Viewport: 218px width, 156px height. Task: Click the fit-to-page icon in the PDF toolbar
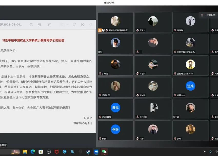(x=82, y=24)
